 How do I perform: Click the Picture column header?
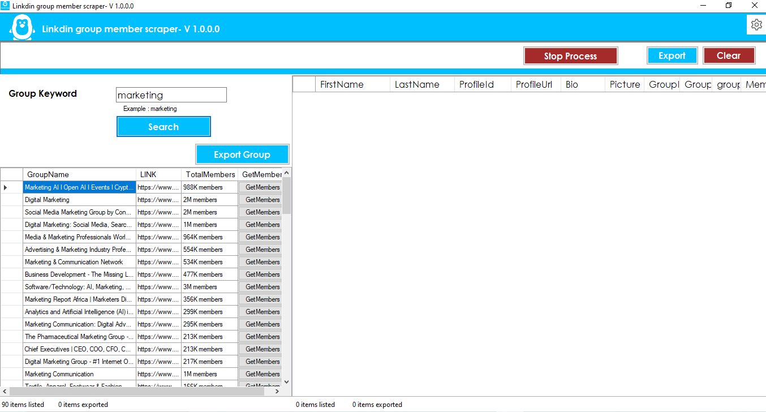625,84
